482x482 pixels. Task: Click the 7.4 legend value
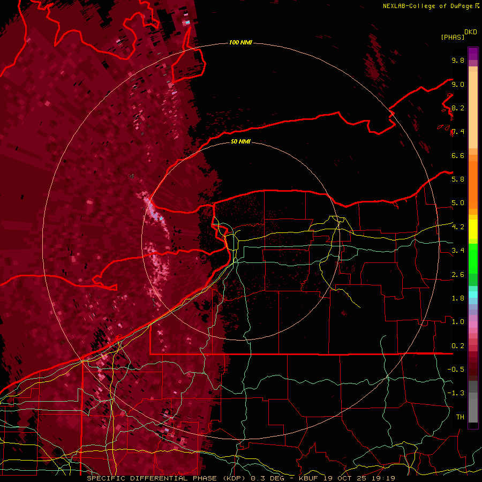[x=458, y=132]
